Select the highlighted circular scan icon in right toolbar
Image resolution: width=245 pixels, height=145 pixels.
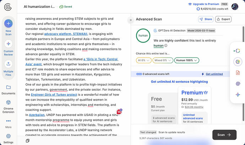[x=238, y=61]
